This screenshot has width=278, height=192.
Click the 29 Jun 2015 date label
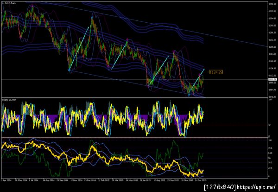click(145, 180)
